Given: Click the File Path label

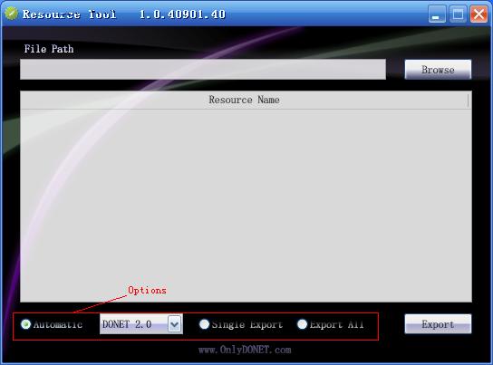Looking at the screenshot, I should pyautogui.click(x=49, y=49).
